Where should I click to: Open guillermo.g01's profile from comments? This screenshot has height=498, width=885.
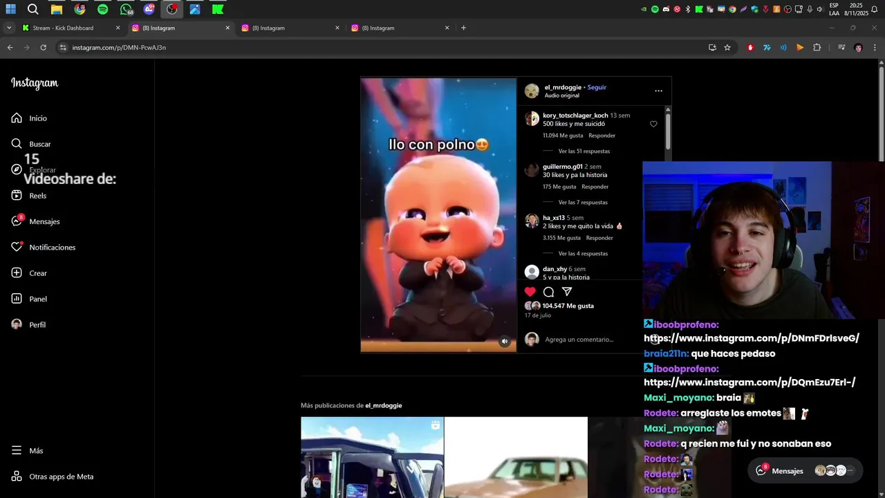[562, 167]
